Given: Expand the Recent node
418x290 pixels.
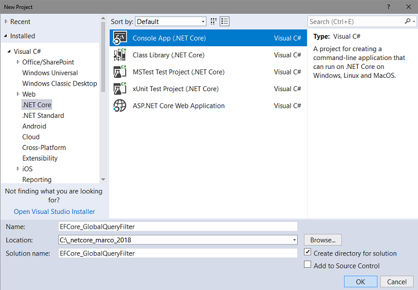Looking at the screenshot, I should coord(6,22).
